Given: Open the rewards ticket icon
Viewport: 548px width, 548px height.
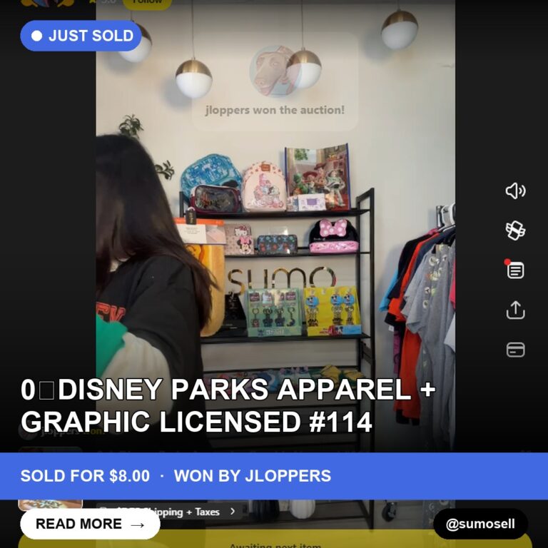Looking at the screenshot, I should tap(515, 230).
